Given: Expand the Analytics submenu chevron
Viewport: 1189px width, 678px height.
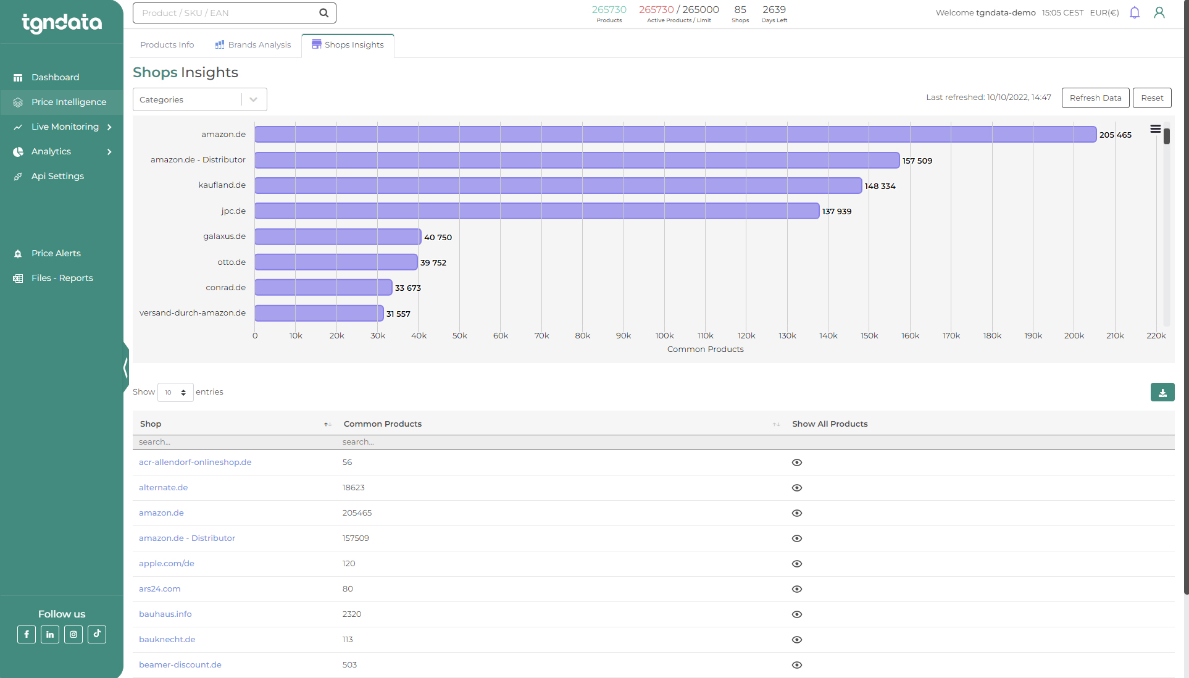Looking at the screenshot, I should 109,152.
